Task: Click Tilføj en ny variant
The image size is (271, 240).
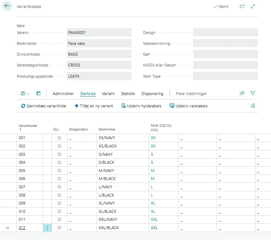Action: [94, 106]
